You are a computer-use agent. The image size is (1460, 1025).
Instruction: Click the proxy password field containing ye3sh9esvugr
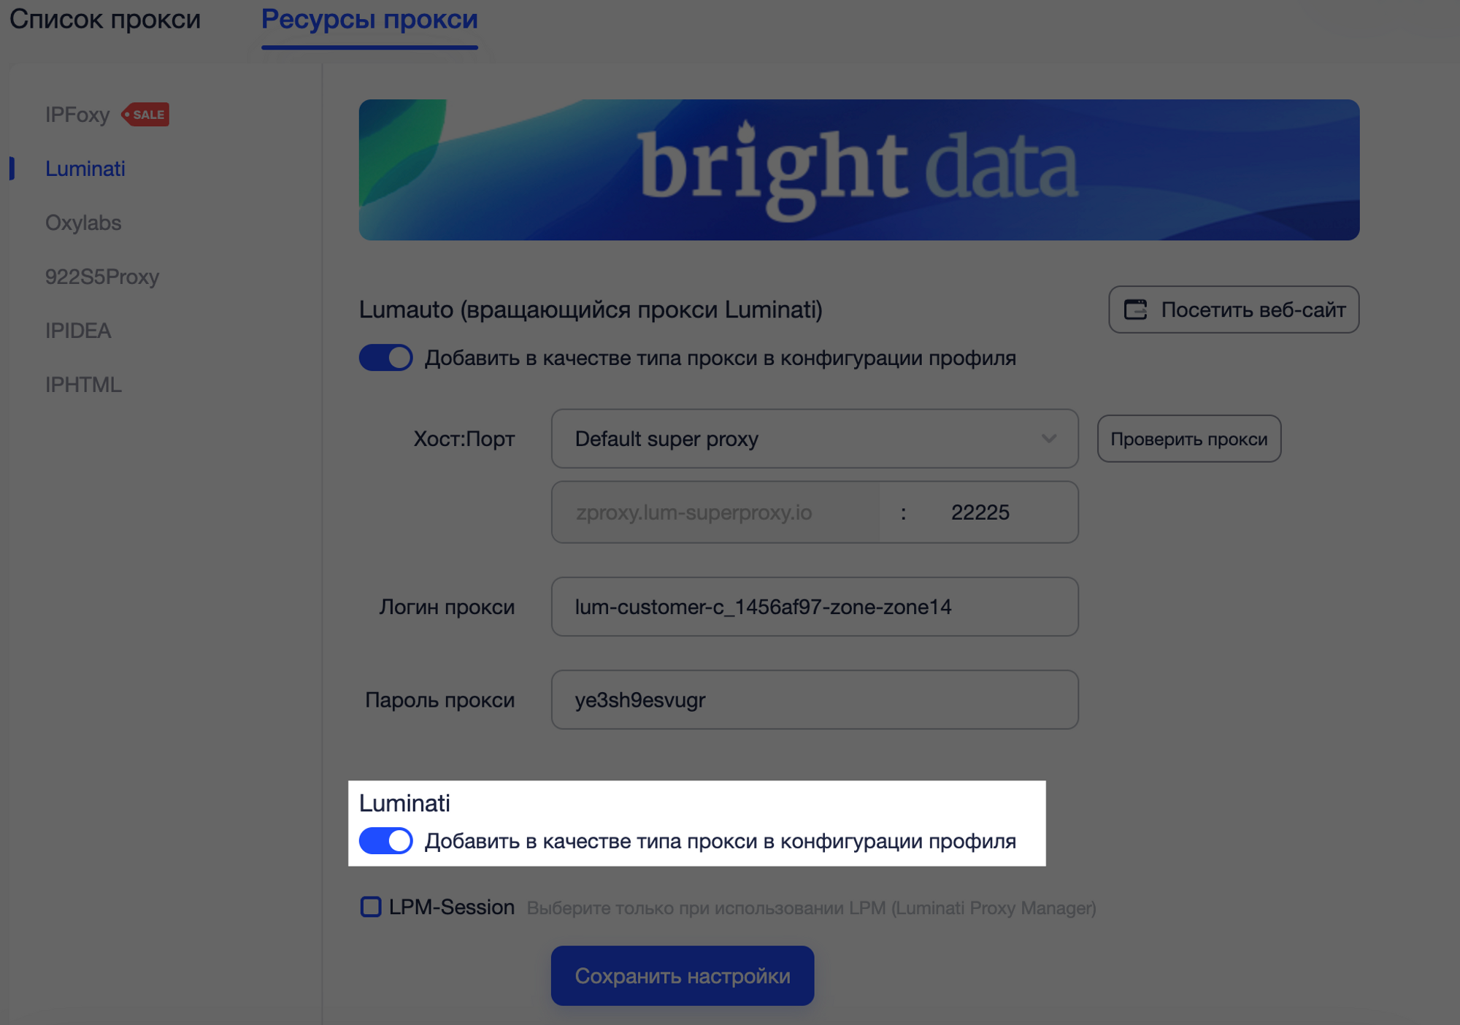(814, 699)
